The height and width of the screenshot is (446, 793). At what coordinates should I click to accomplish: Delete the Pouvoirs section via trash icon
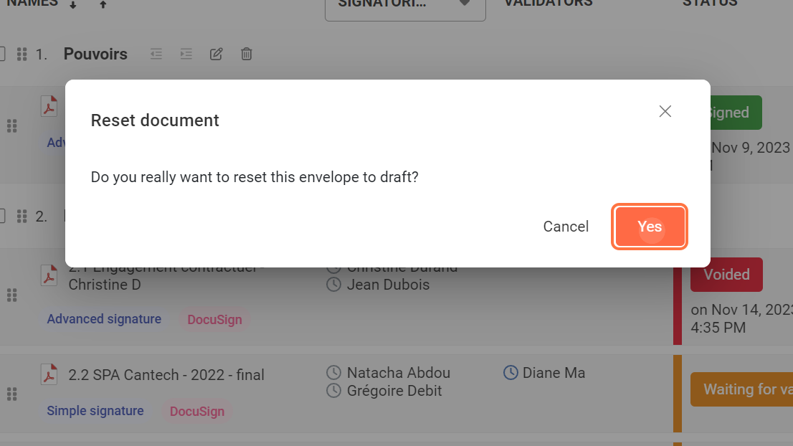tap(246, 54)
